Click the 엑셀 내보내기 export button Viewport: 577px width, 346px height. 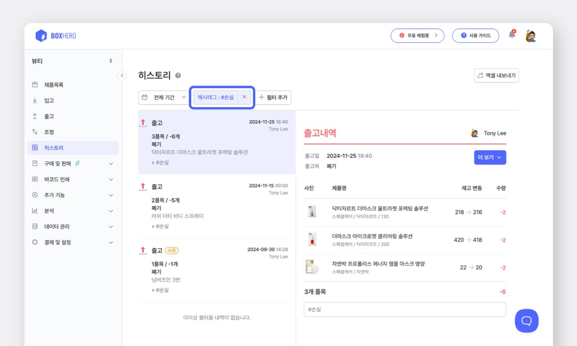[x=496, y=75]
